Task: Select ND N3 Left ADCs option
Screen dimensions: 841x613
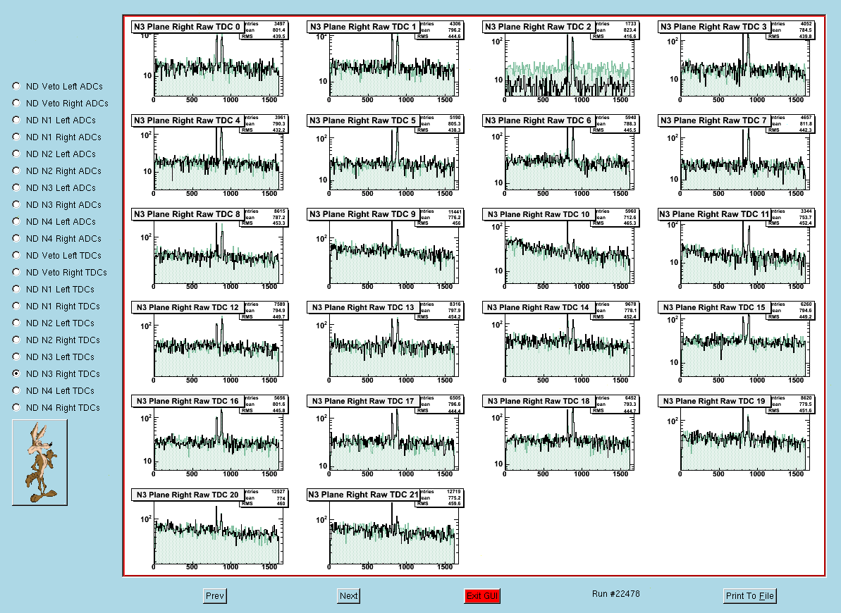Action: coord(16,187)
